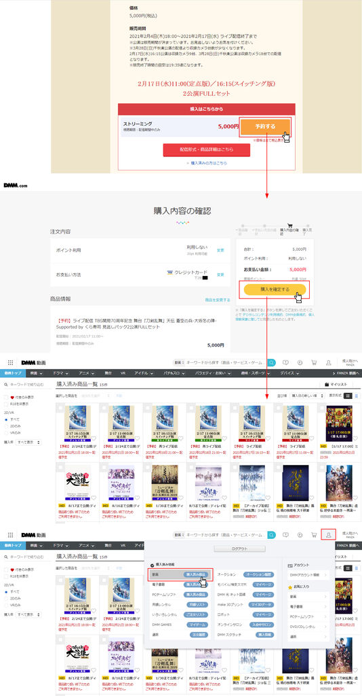Click account person icon in view without account menu
The image size is (362, 696).
tap(328, 362)
